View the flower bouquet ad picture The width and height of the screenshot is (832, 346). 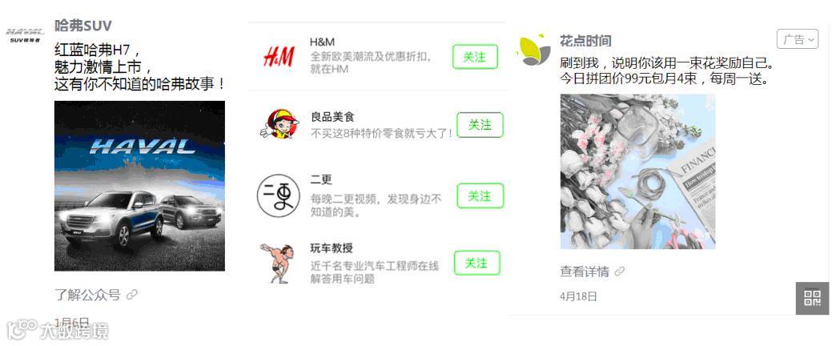pyautogui.click(x=637, y=171)
